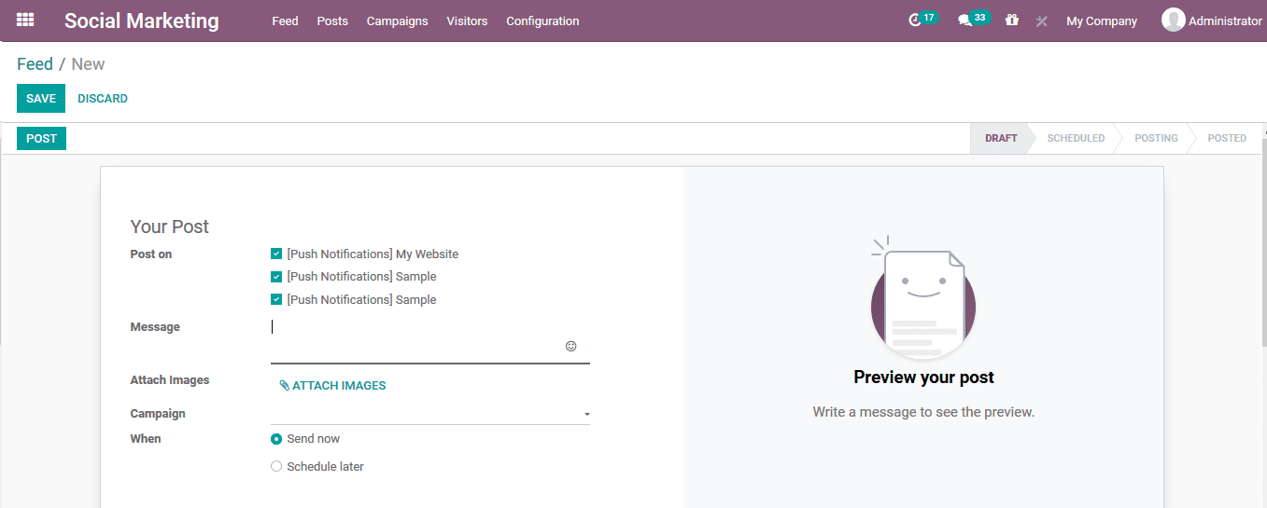Image resolution: width=1267 pixels, height=508 pixels.
Task: Toggle the middle Push Notifications Sample checkbox
Action: pyautogui.click(x=276, y=277)
